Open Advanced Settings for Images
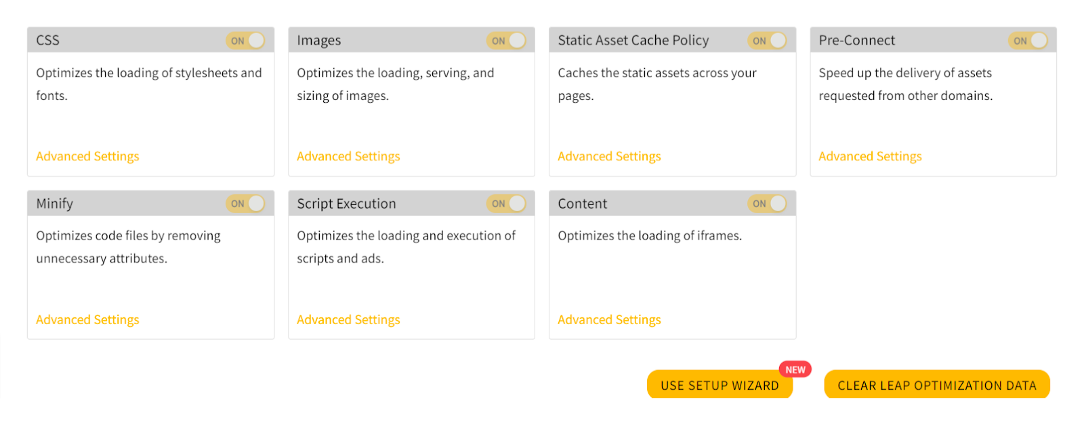The height and width of the screenshot is (425, 1084). pos(348,156)
